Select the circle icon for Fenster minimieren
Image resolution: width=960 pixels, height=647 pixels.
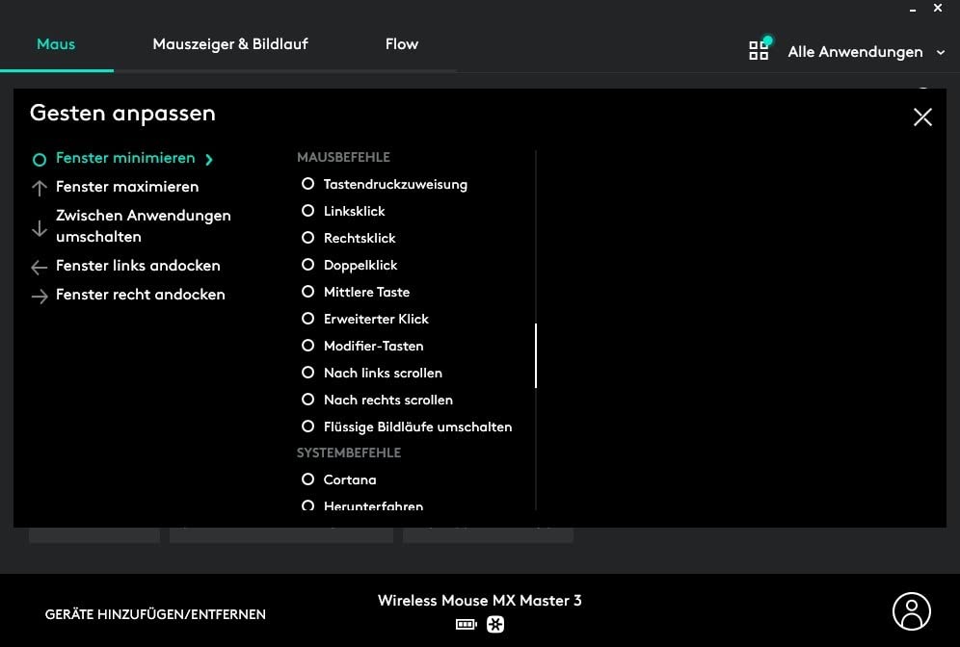40,160
